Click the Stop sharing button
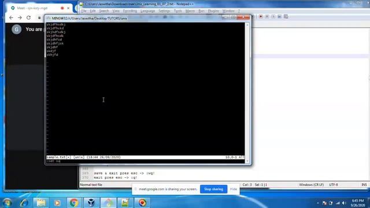Screen dimensions: 370x208 click(x=213, y=189)
